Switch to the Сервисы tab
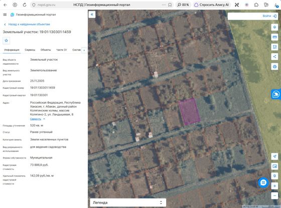 tap(30, 50)
